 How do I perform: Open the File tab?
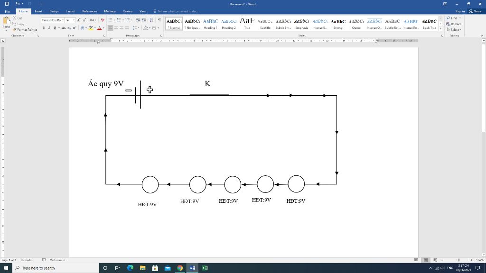(7, 11)
